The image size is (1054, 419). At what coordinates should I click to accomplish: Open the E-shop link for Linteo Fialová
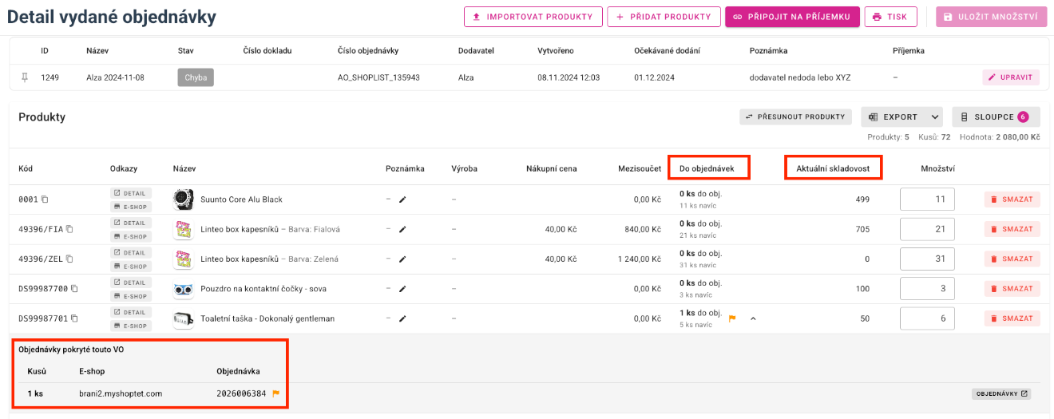[x=129, y=236]
